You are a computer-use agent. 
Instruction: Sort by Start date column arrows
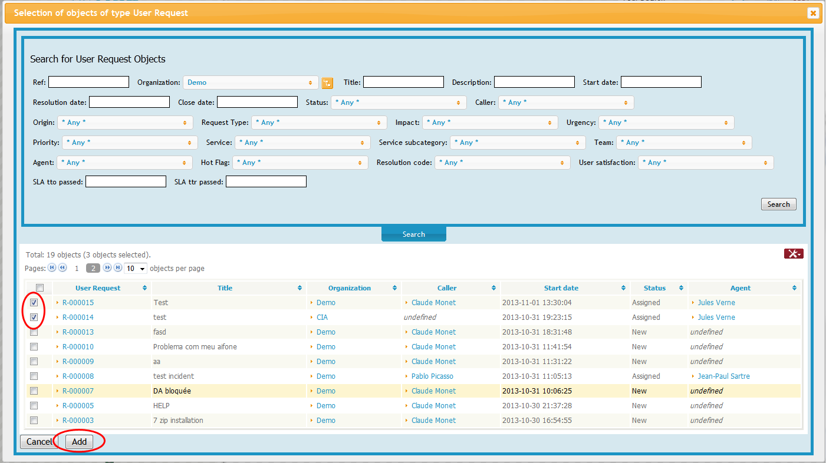point(623,288)
